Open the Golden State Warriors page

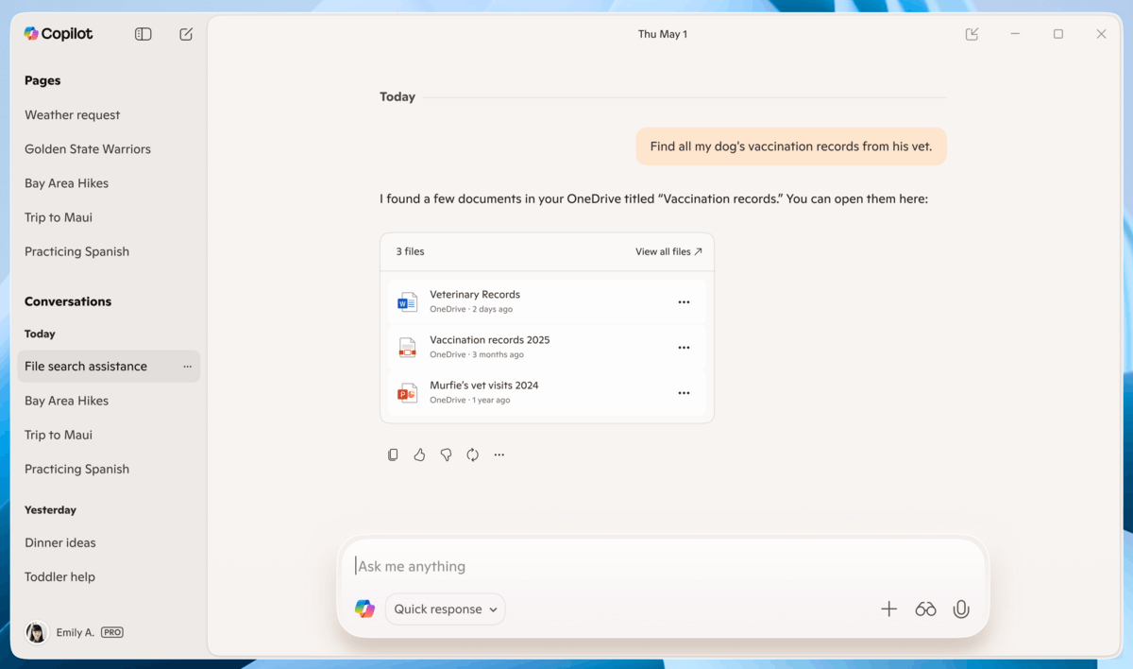(88, 149)
